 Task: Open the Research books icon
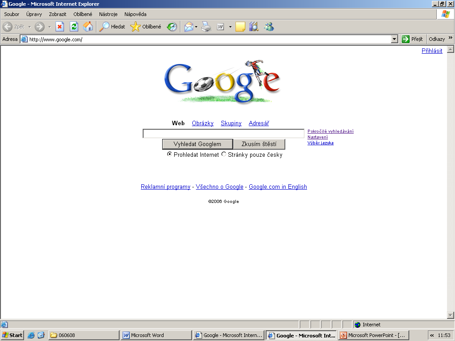(x=254, y=27)
